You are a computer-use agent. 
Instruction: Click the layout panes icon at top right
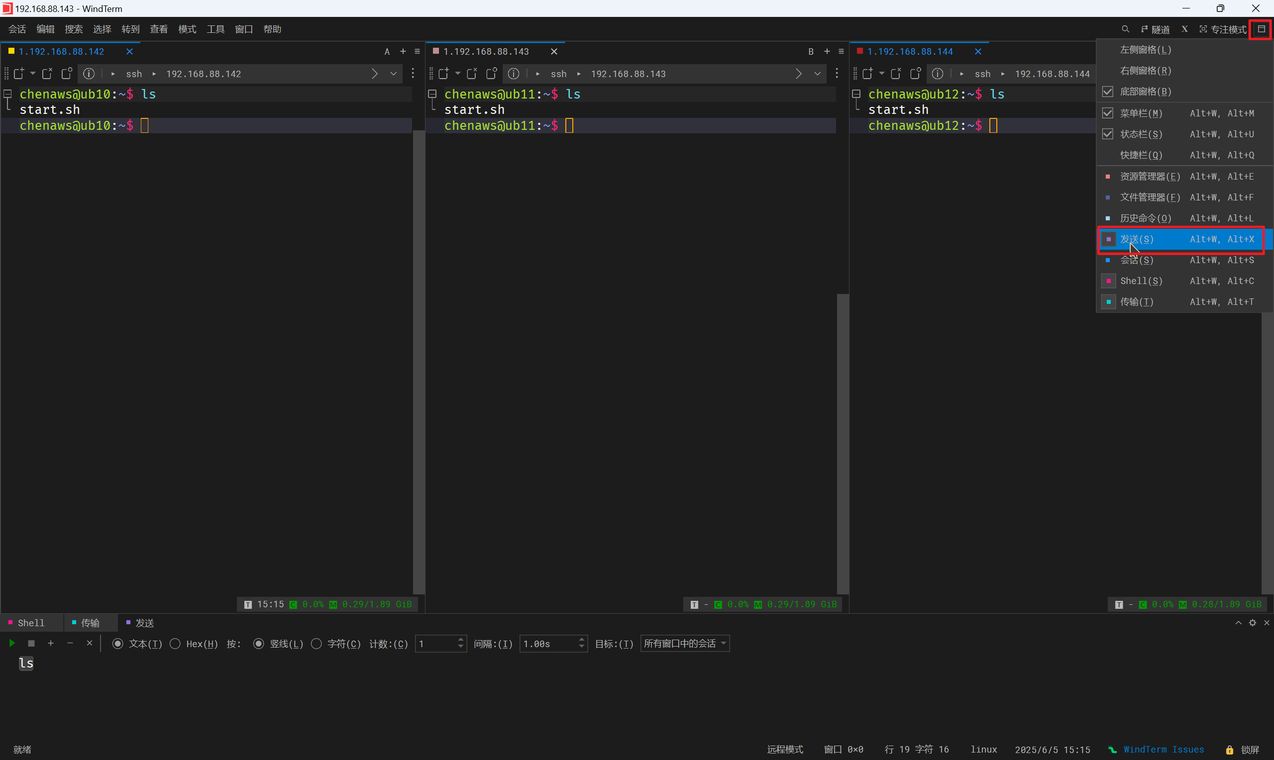[1261, 29]
